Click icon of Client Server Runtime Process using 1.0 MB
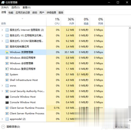The height and width of the screenshot is (130, 131). (7, 113)
